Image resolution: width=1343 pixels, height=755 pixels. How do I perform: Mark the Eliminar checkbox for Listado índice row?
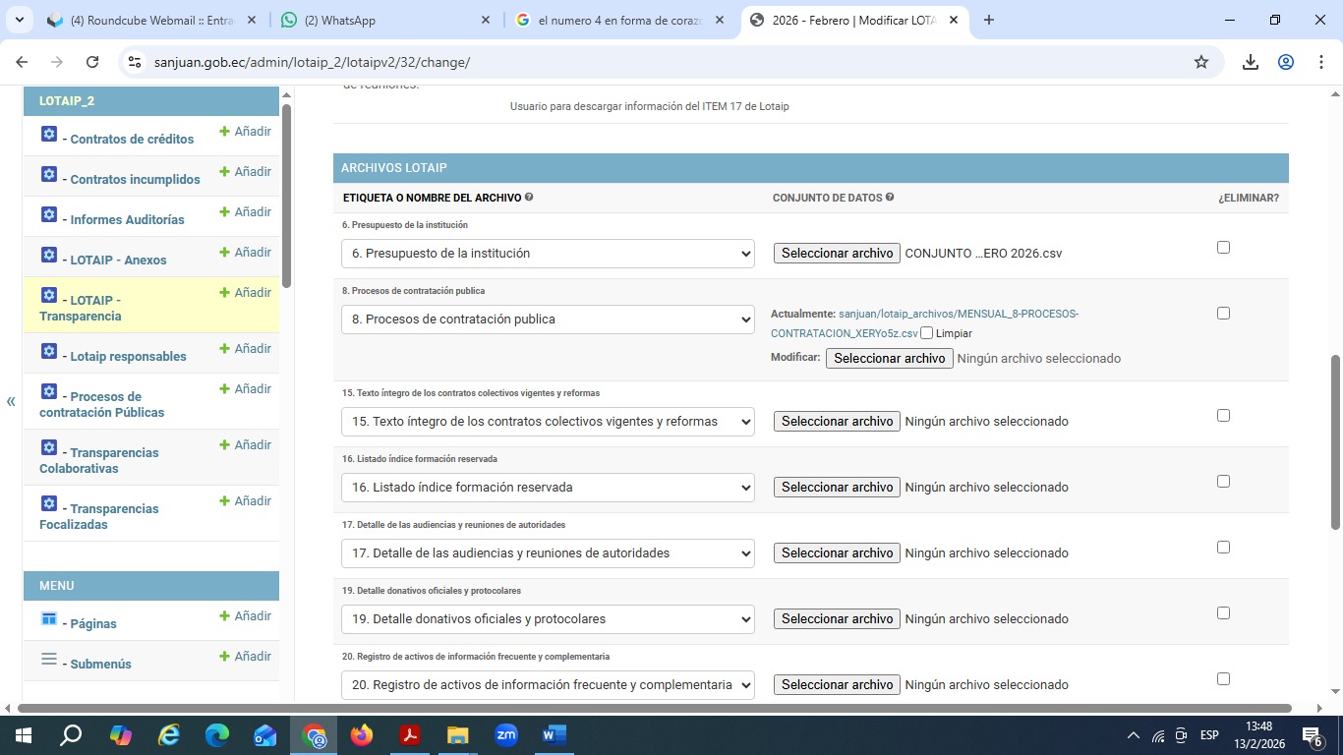pyautogui.click(x=1223, y=482)
